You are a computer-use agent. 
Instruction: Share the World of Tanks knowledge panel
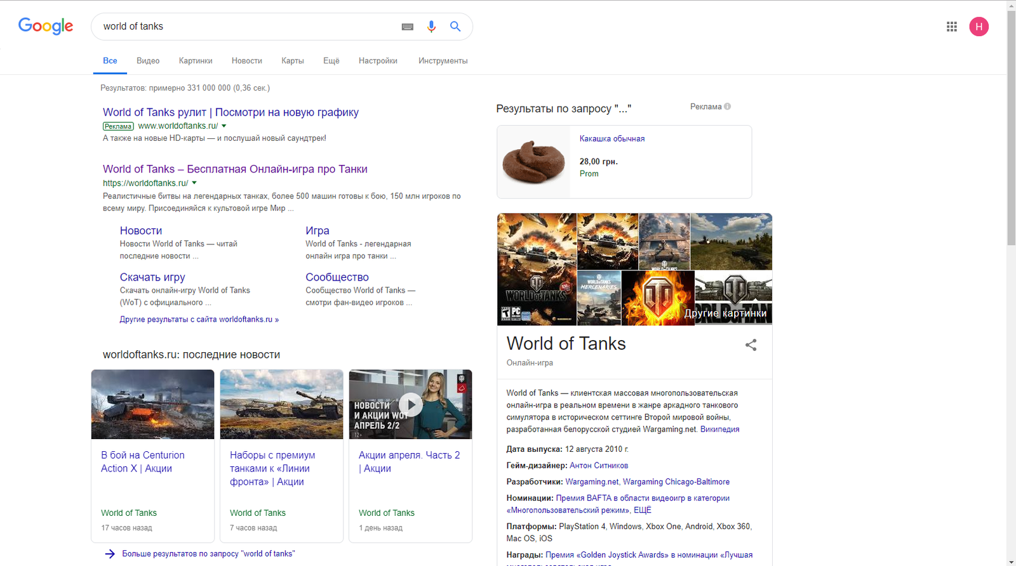click(751, 345)
